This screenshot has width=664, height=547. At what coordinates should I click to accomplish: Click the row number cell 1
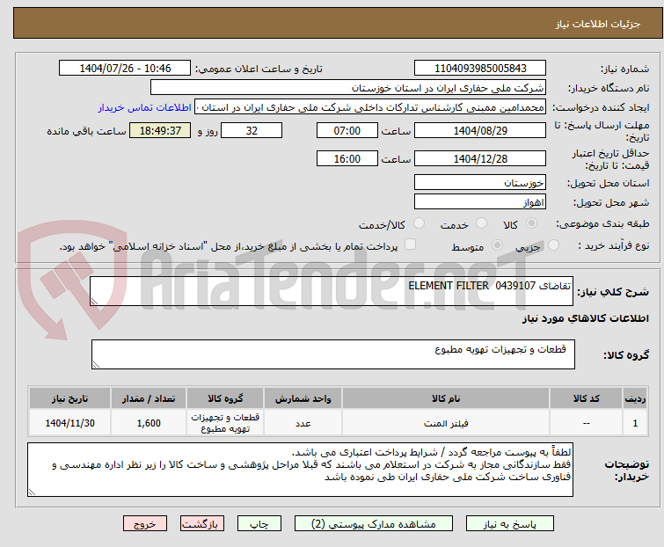635,423
